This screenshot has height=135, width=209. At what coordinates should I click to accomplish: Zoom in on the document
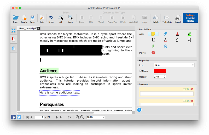77,117
